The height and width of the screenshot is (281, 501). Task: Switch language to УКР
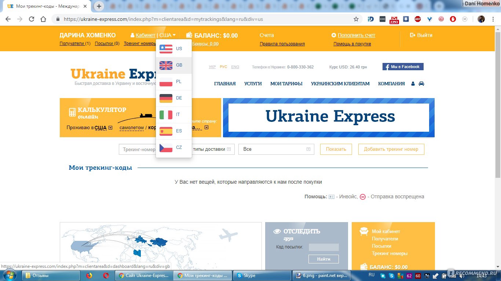[x=212, y=67]
